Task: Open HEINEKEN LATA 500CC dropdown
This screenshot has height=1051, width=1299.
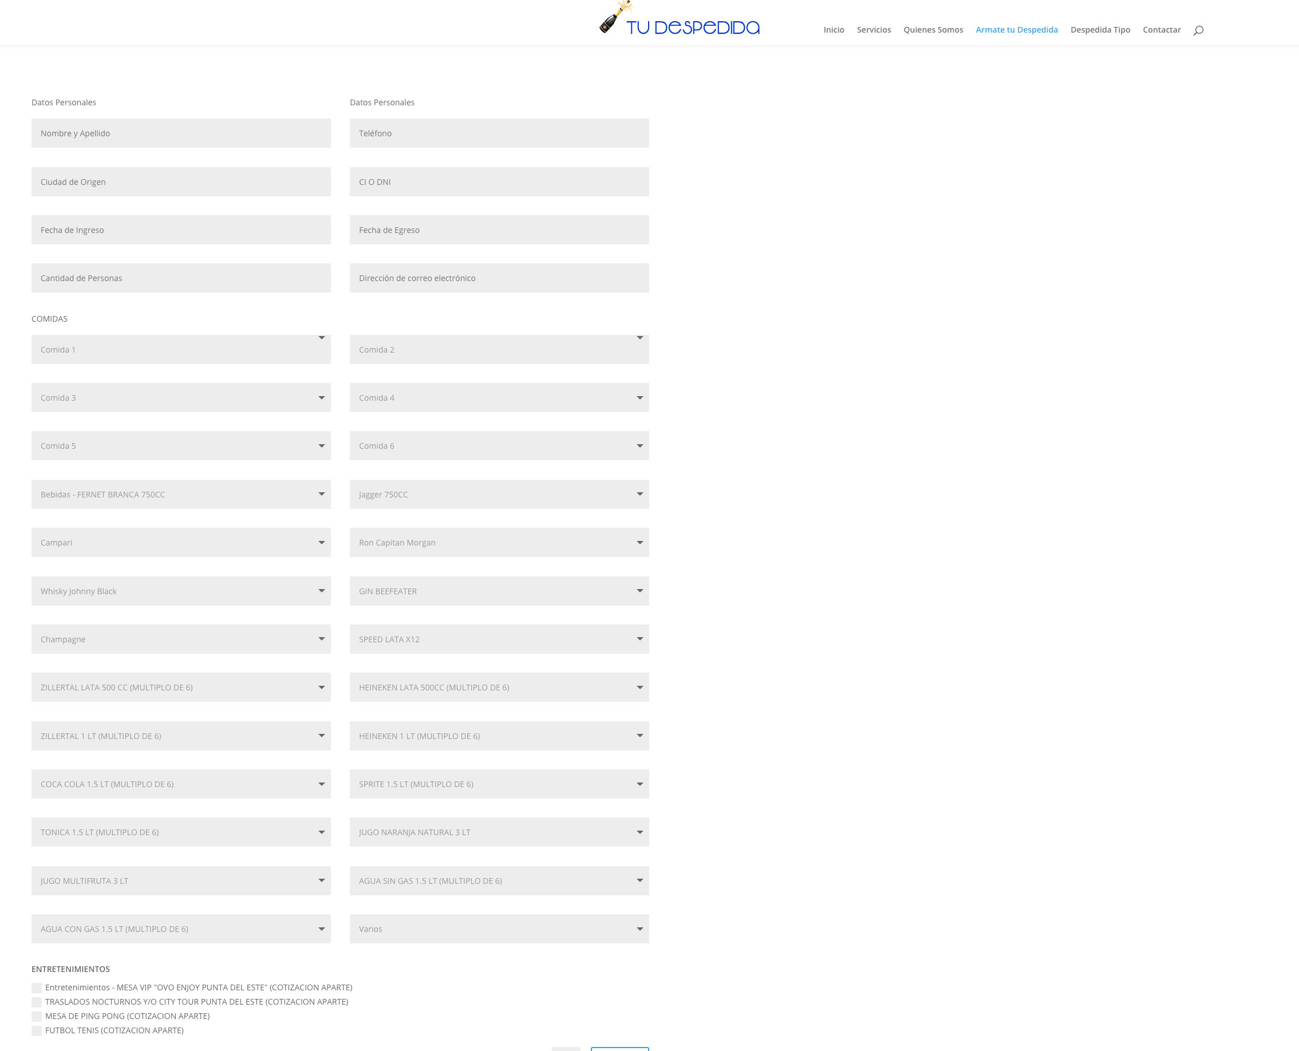Action: tap(499, 687)
